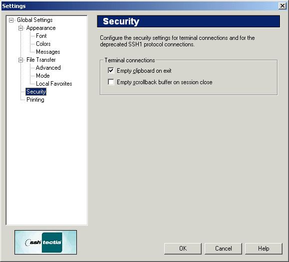The image size is (289, 262).
Task: Click the Cancel button
Action: click(223, 249)
